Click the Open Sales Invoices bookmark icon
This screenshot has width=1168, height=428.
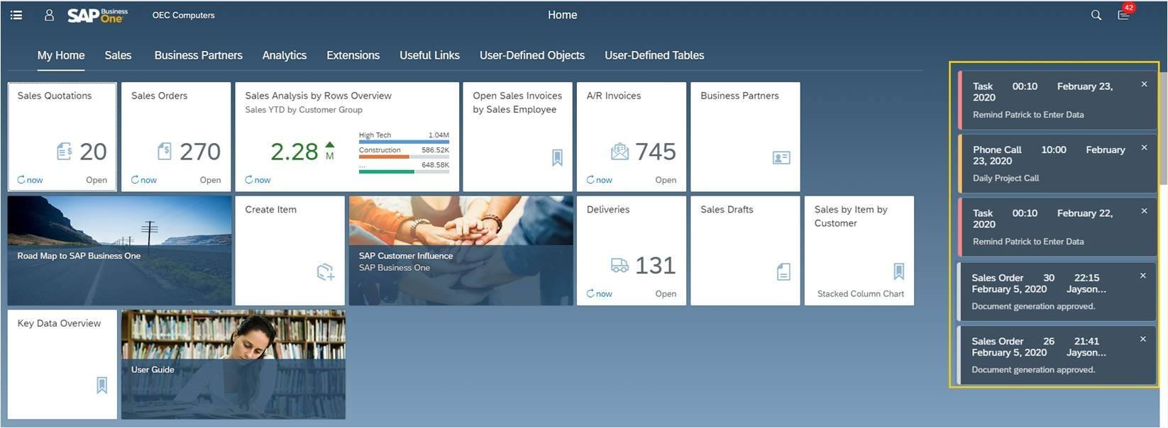coord(557,158)
